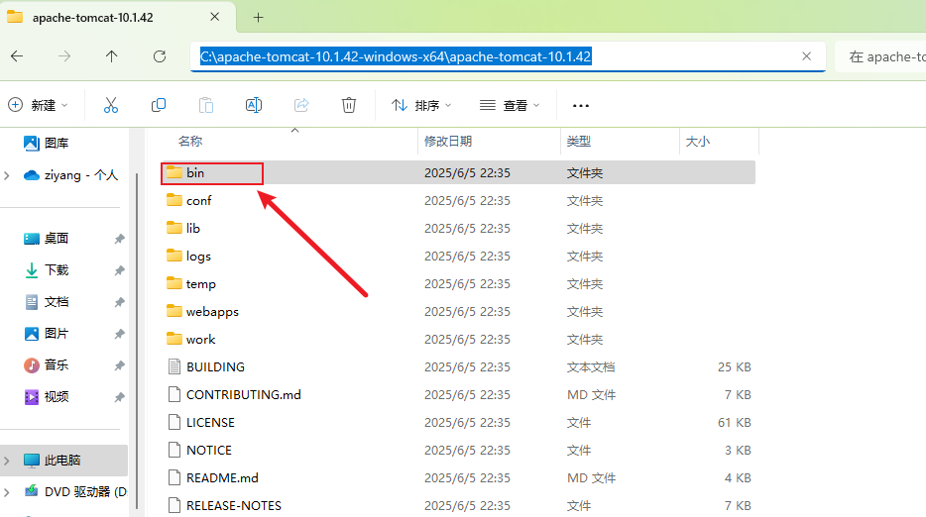Open a new tab with plus button
This screenshot has width=926, height=517.
(x=258, y=18)
